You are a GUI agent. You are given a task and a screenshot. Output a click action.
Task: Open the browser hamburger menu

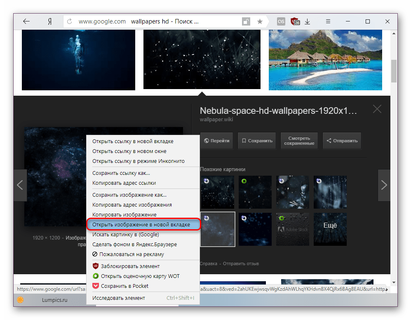(x=328, y=21)
